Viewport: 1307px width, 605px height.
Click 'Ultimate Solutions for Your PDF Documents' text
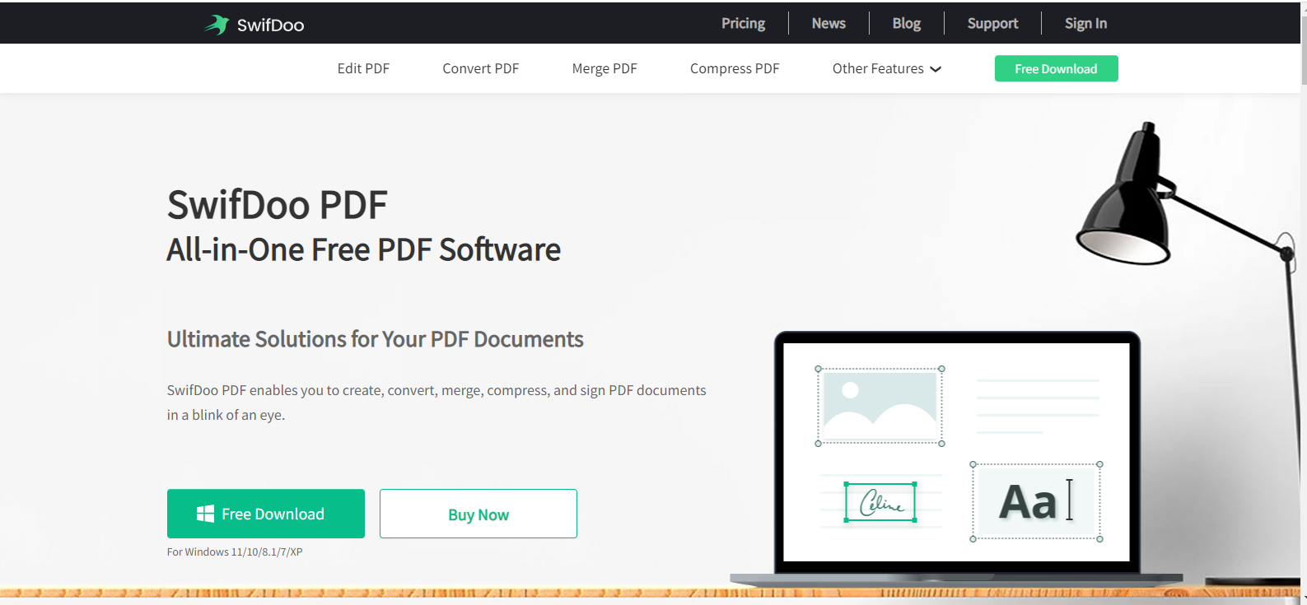click(x=375, y=339)
